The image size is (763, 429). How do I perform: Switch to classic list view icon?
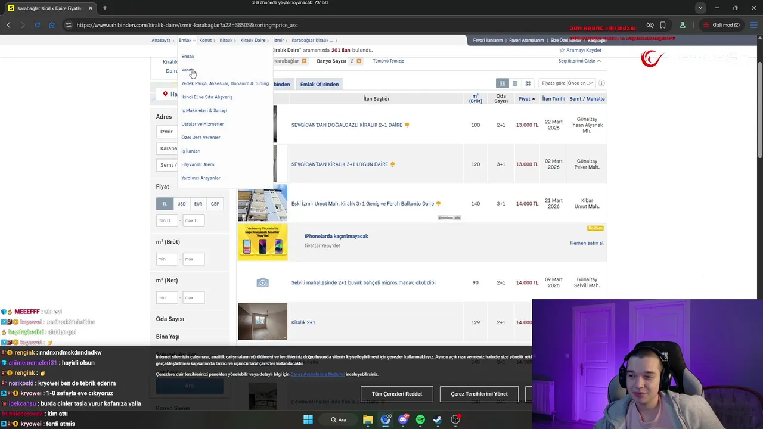(515, 83)
